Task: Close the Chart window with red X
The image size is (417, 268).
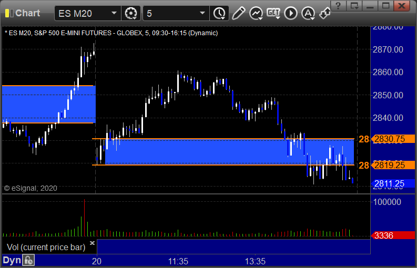Action: [x=402, y=5]
